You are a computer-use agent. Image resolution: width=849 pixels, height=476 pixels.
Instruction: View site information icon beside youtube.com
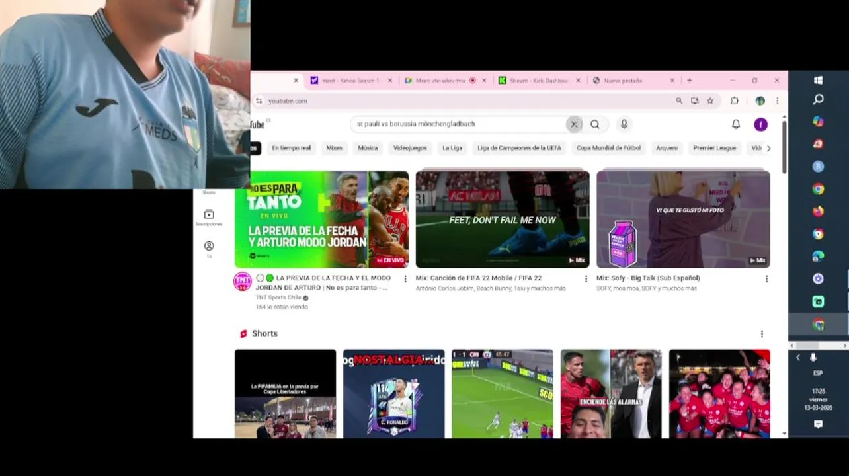coord(259,101)
